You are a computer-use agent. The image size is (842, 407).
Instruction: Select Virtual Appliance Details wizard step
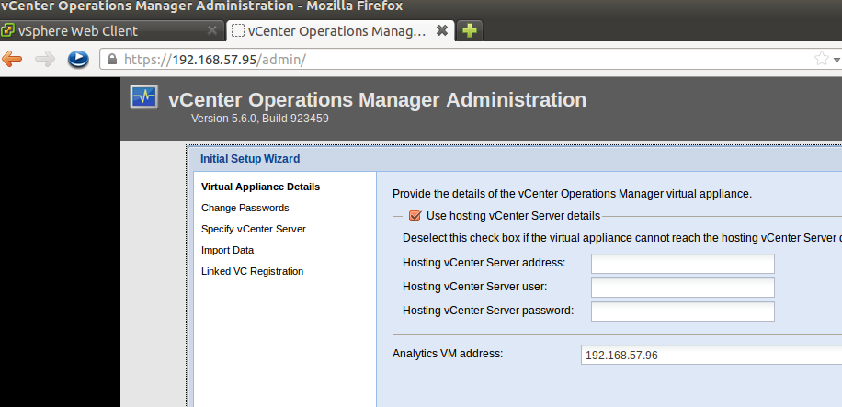click(x=260, y=187)
